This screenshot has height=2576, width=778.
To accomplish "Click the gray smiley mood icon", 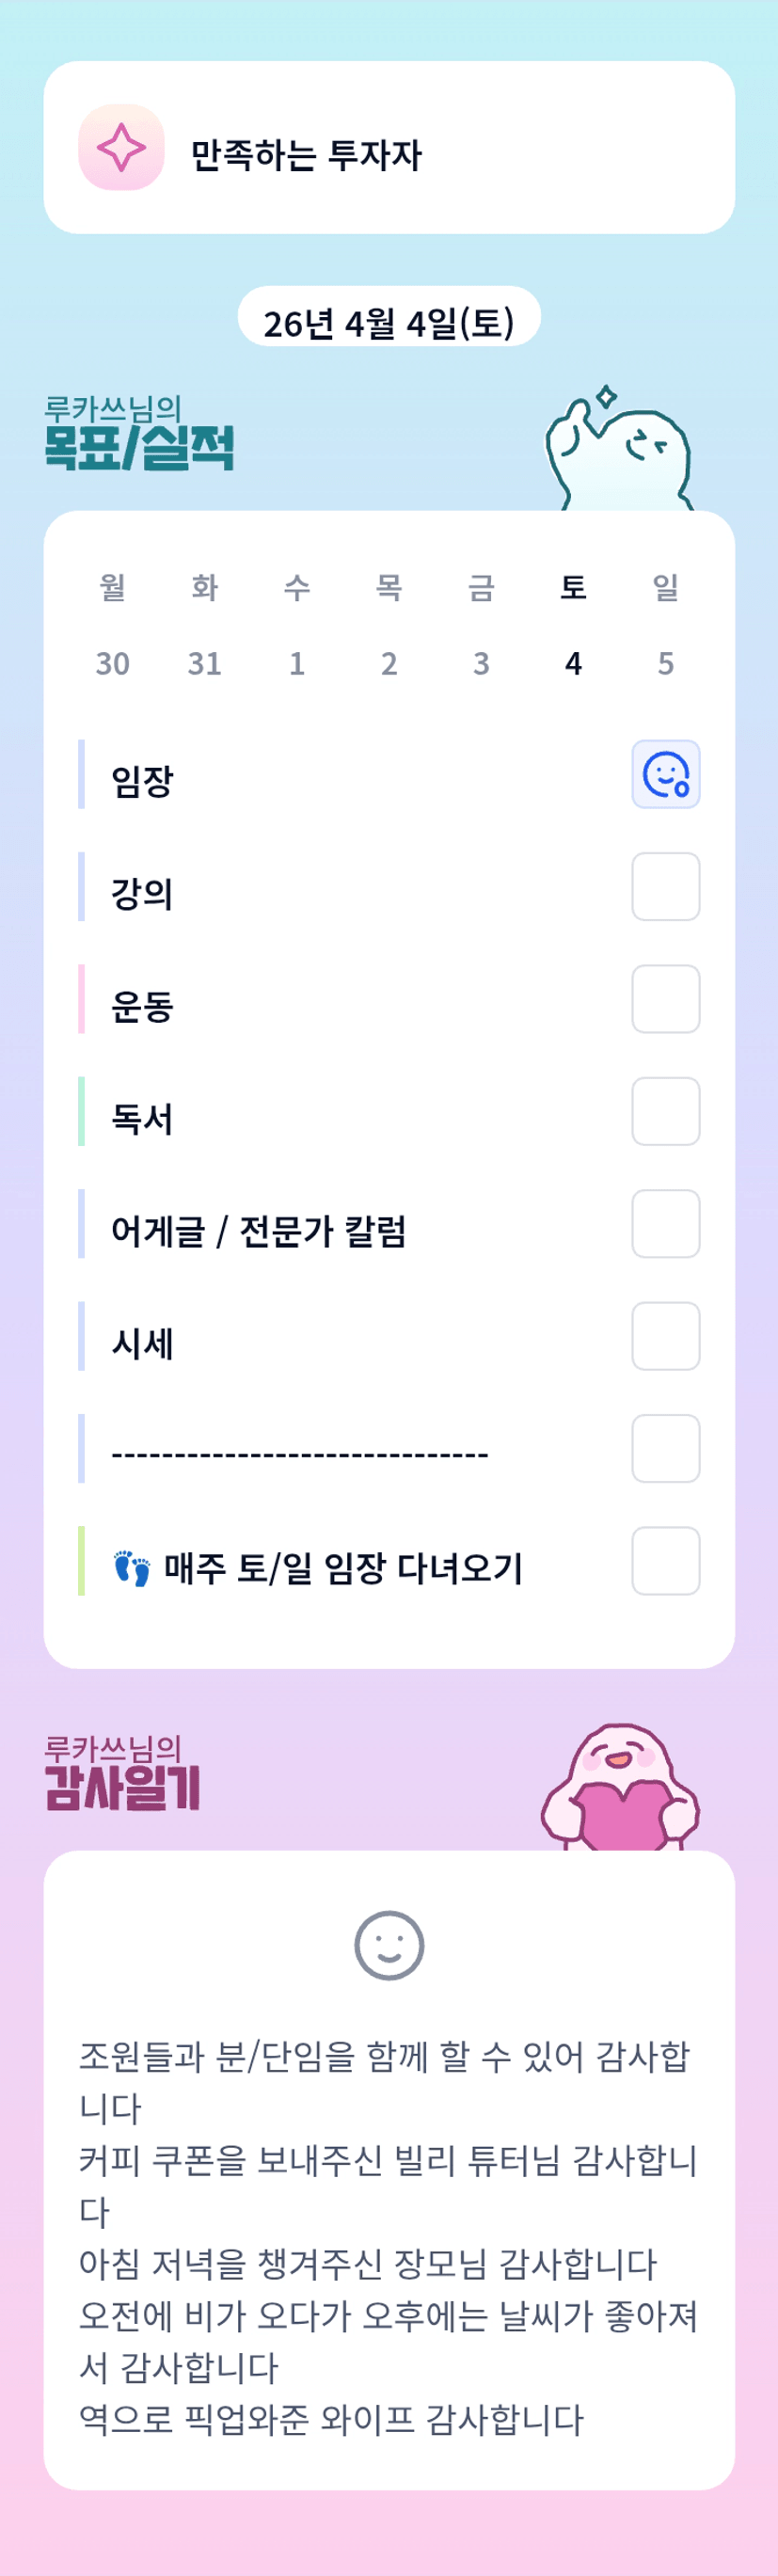I will pyautogui.click(x=389, y=1945).
